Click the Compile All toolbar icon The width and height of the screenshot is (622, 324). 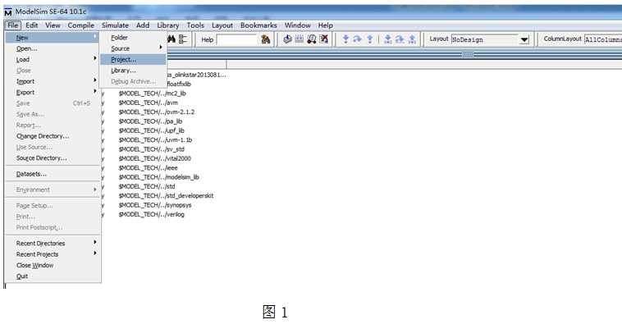click(299, 39)
